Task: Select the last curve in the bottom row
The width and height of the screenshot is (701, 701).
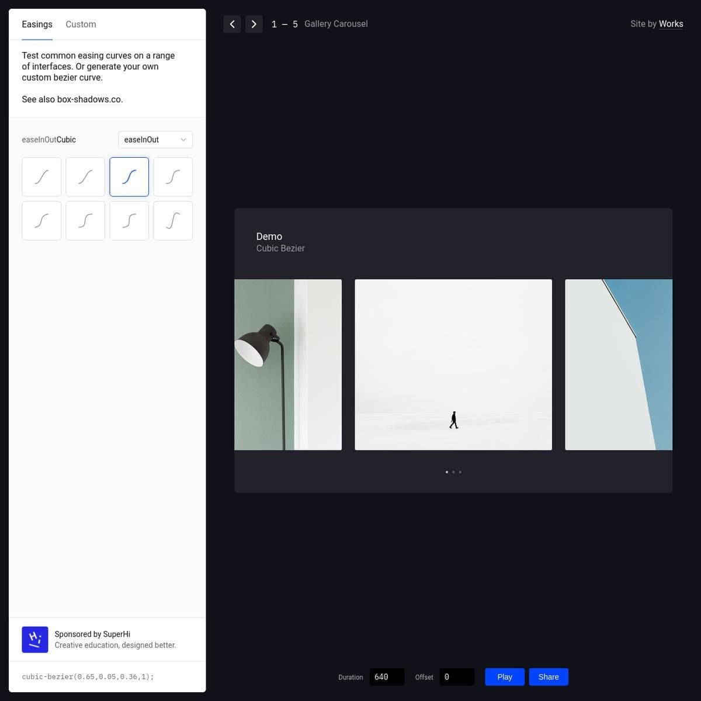Action: click(173, 221)
